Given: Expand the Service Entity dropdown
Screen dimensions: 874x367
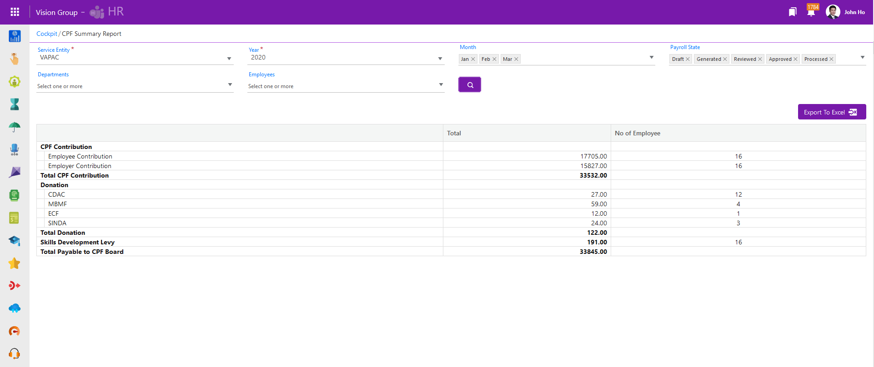Looking at the screenshot, I should [x=229, y=58].
